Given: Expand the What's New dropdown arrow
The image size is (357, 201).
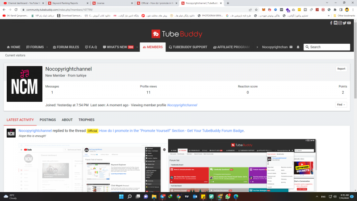Looking at the screenshot, I should [136, 47].
